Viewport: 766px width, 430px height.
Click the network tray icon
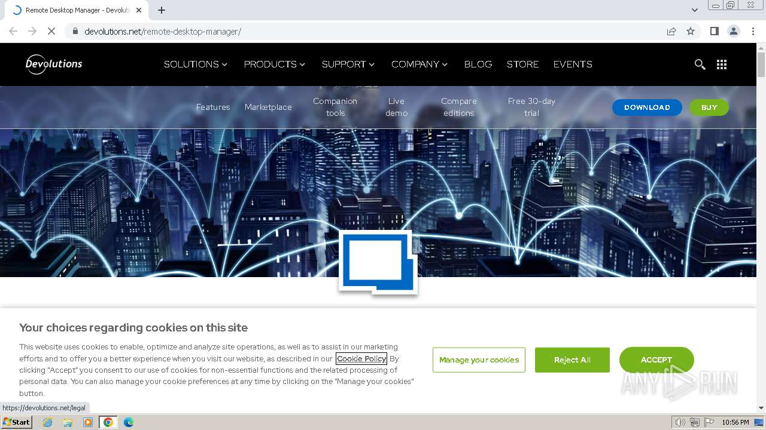pyautogui.click(x=695, y=422)
